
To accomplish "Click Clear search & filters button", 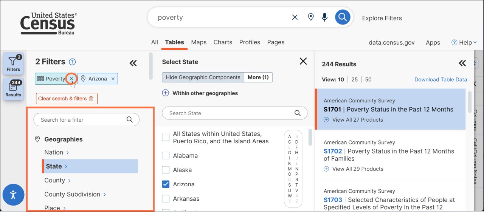I will (x=67, y=99).
